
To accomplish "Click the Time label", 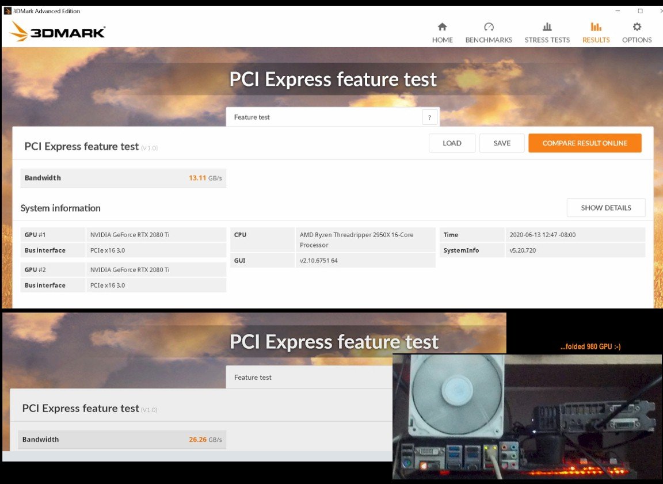I will coord(451,235).
